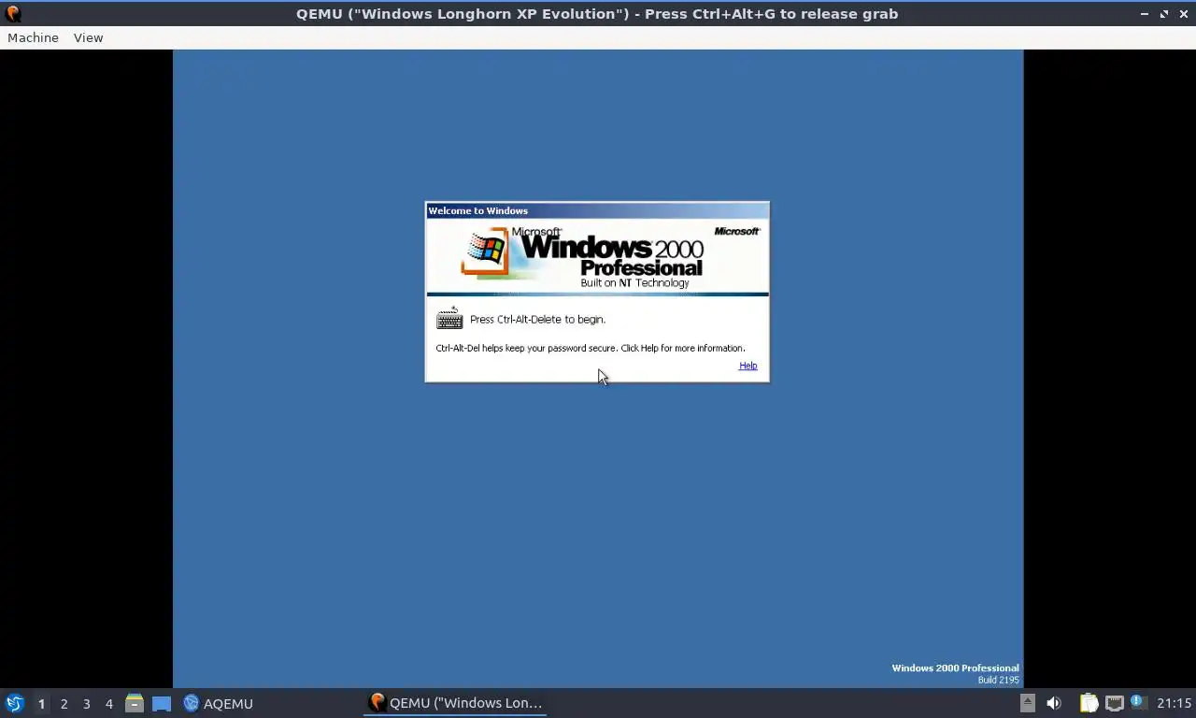
Task: Open the Lubuntu start menu icon
Action: pos(14,703)
